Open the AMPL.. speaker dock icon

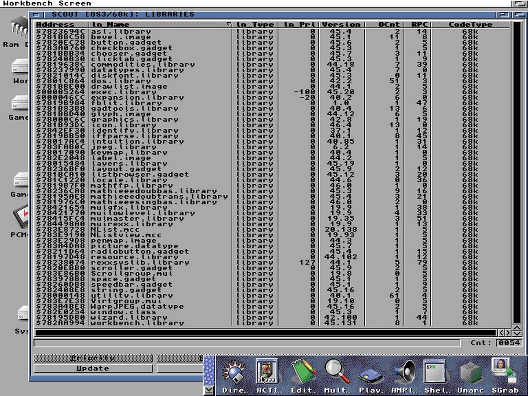coord(403,376)
